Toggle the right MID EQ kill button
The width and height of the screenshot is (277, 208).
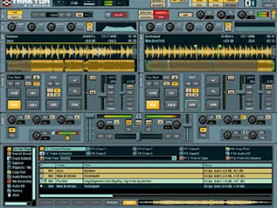point(243,117)
